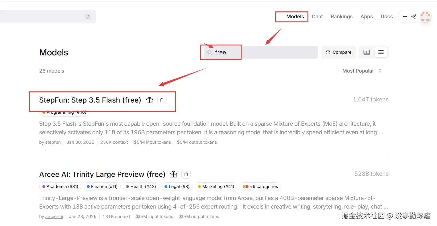This screenshot has height=226, width=437.
Task: Open the Most Popular sort dropdown
Action: pyautogui.click(x=362, y=71)
